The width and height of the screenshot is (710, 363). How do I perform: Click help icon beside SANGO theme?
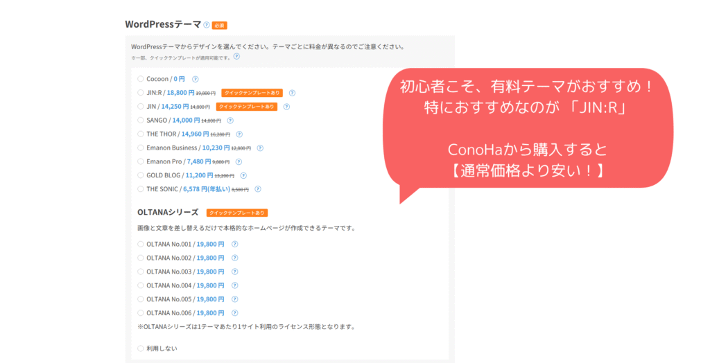230,121
